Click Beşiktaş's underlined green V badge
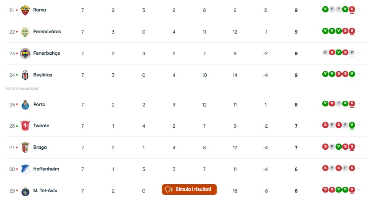Viewport: 367px width, 197px height. point(352,74)
